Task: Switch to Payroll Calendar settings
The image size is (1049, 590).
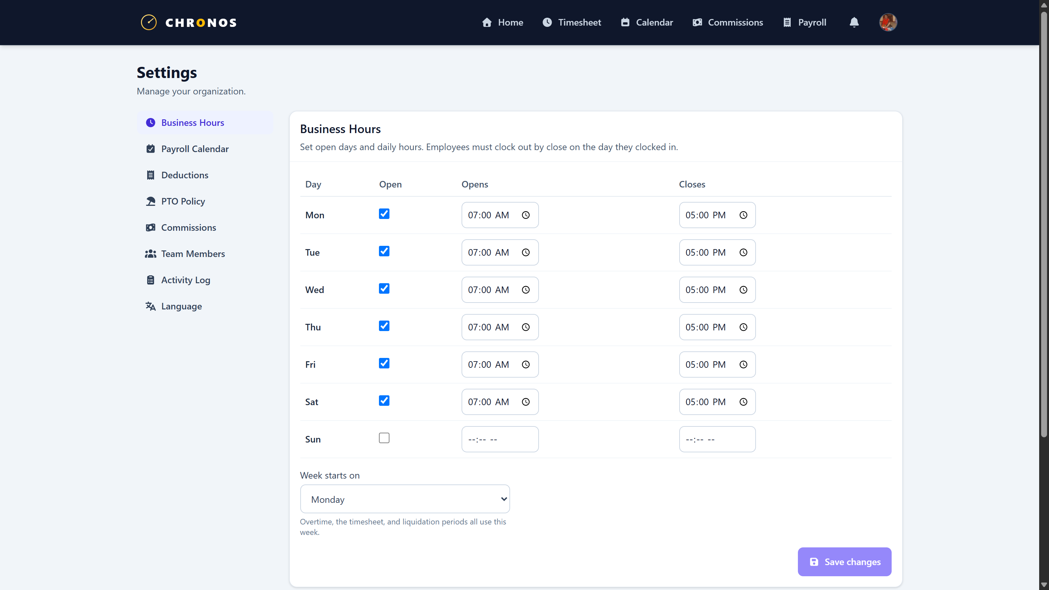Action: point(205,149)
